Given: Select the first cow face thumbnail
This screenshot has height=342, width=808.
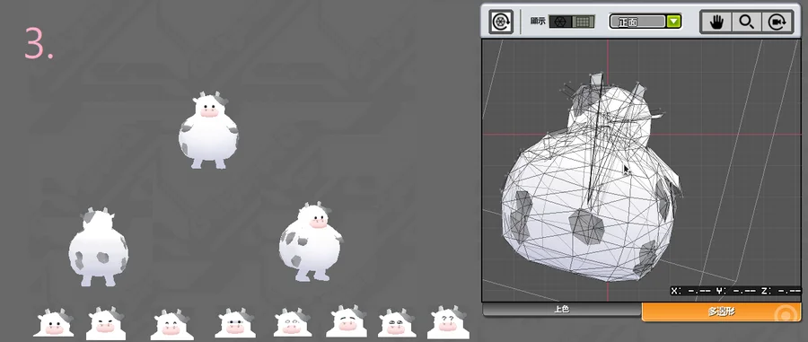Looking at the screenshot, I should (54, 323).
